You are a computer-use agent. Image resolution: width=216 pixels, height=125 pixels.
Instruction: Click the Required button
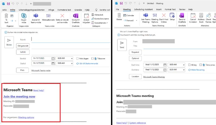pos(135,52)
